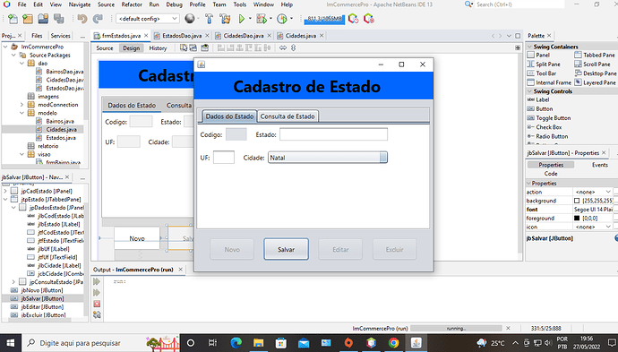Open the Refactor menu
The image size is (618, 352).
point(132,4)
